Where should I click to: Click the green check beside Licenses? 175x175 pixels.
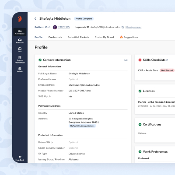coord(140,91)
